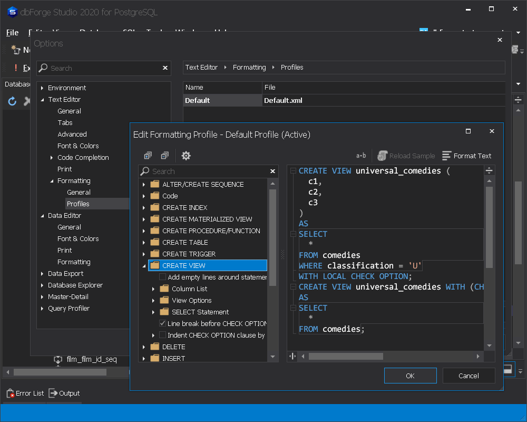Image resolution: width=527 pixels, height=422 pixels.
Task: Clear the Options dialog search box
Action: tap(165, 68)
